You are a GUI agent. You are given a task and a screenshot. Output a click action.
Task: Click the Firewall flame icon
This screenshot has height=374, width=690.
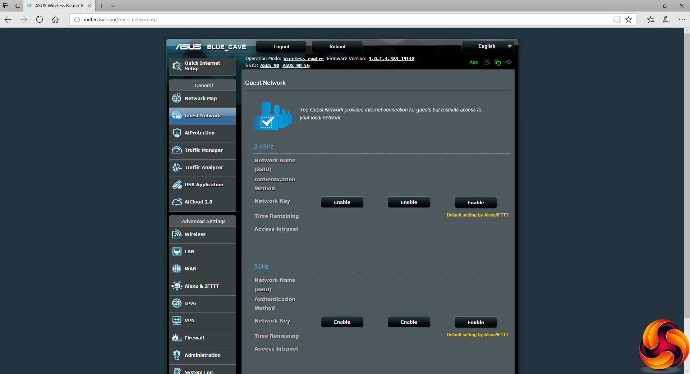(x=177, y=338)
